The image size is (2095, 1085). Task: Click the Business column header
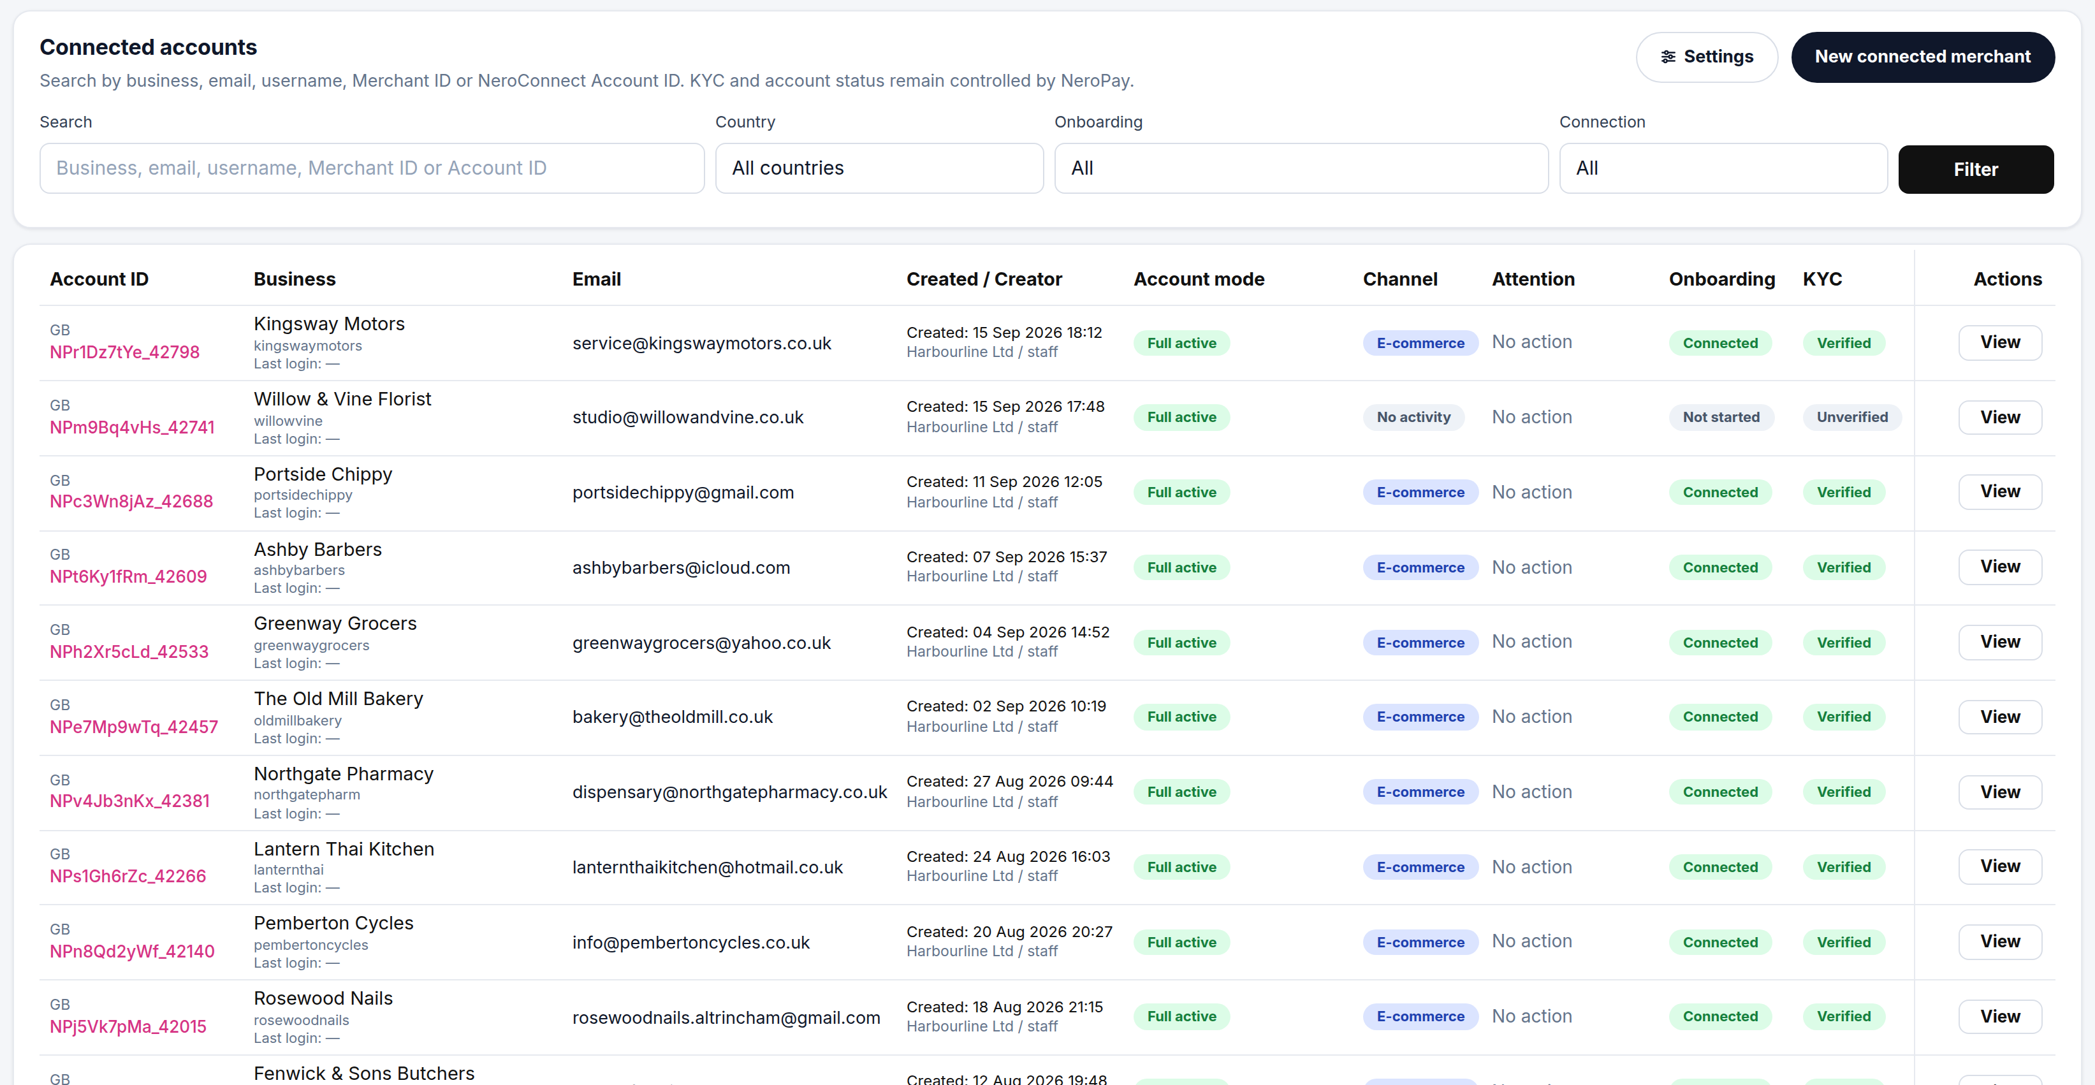tap(295, 279)
